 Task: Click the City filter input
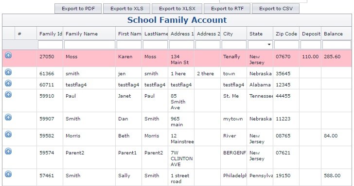point(234,45)
